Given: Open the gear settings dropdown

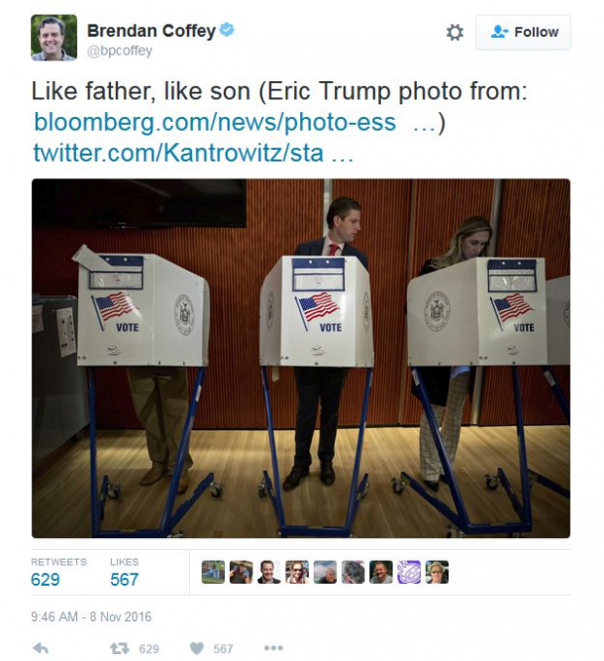Looking at the screenshot, I should pyautogui.click(x=454, y=33).
